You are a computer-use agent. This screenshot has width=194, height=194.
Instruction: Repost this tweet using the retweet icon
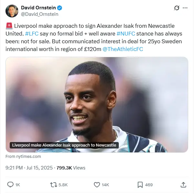click(x=54, y=185)
